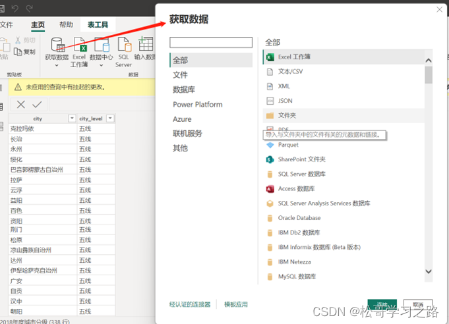Select the 凉山彝族自治州 cell
Screen dimensions: 449x324
(x=43, y=250)
